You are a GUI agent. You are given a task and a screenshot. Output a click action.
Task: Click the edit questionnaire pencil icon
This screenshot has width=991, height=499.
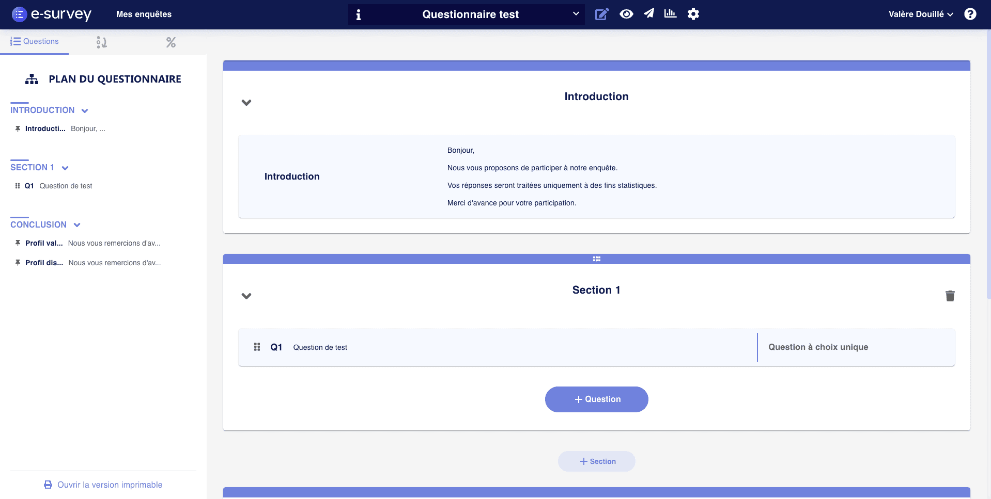(x=601, y=14)
